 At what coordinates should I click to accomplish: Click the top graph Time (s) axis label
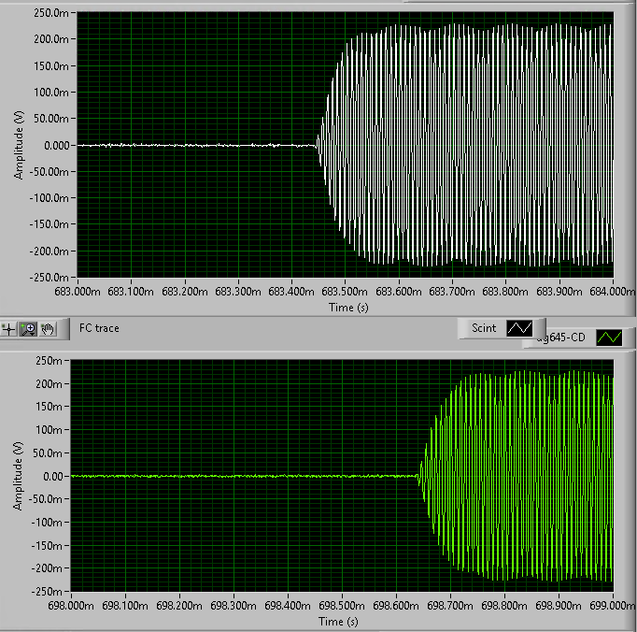(x=345, y=306)
